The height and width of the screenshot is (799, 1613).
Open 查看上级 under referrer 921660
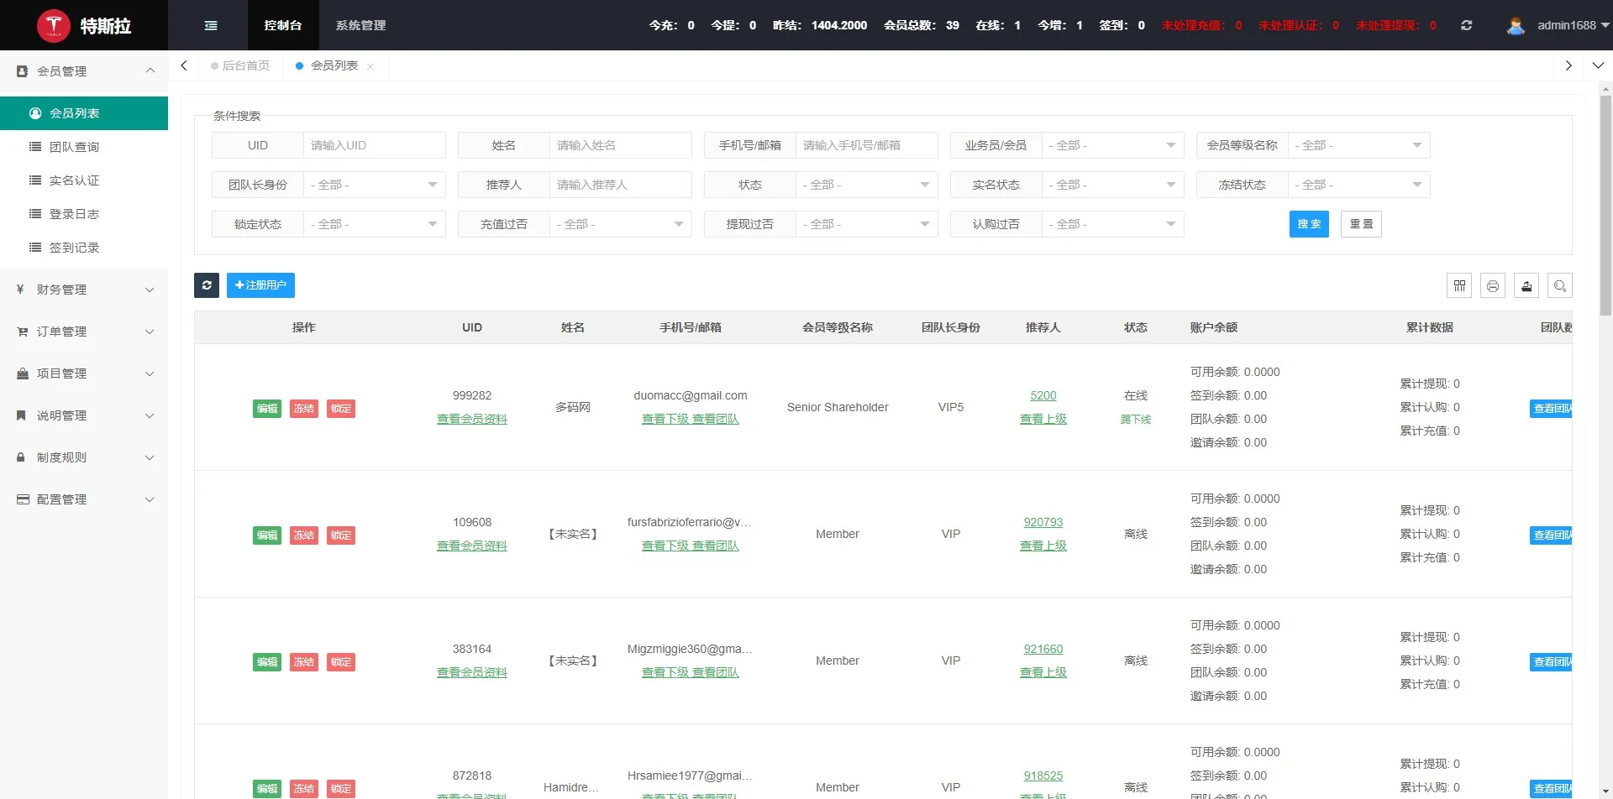(x=1043, y=672)
